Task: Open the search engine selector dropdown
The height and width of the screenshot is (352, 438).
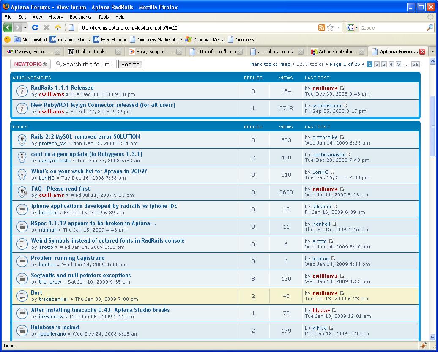Action: point(352,27)
